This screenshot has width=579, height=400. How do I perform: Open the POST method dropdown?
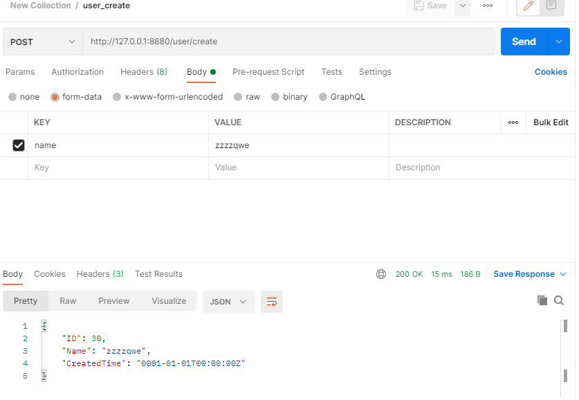tap(42, 42)
